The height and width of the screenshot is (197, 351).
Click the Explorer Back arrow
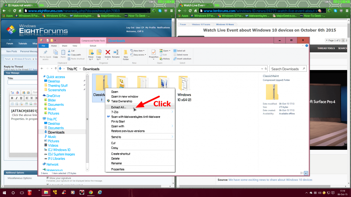(x=42, y=69)
